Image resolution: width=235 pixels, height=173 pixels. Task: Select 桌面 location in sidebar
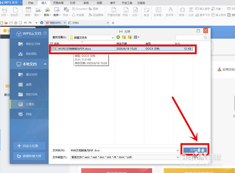coord(29,84)
